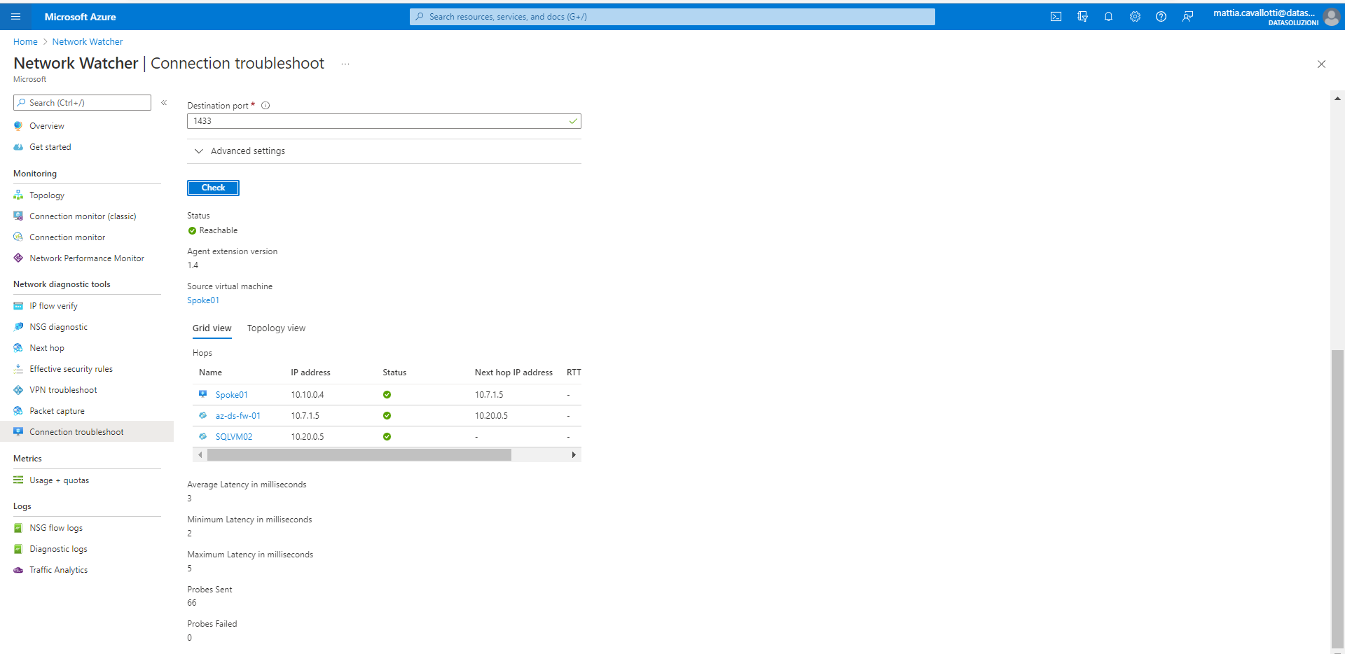This screenshot has height=654, width=1345.
Task: Open the Azure portal hamburger menu
Action: (x=15, y=16)
